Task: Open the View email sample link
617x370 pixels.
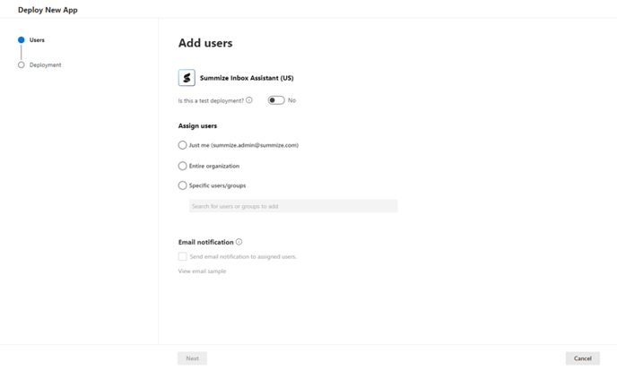Action: pos(202,271)
